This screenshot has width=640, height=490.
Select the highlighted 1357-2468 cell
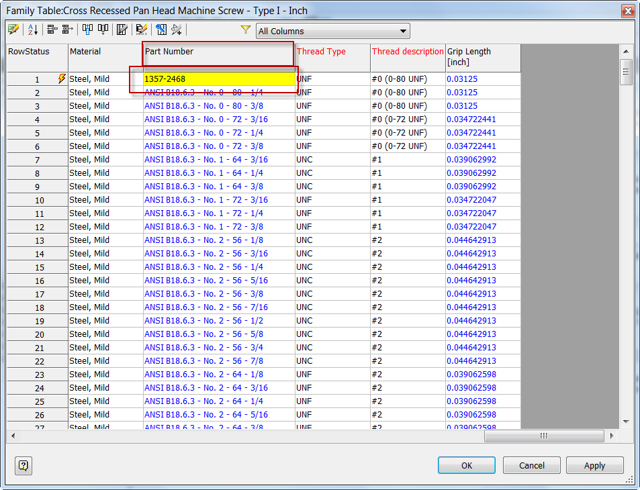(x=218, y=79)
